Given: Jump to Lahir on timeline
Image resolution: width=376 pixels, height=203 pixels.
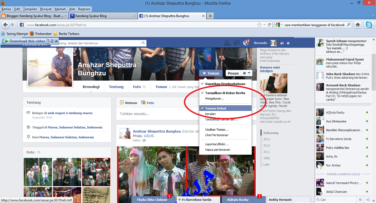Looking at the screenshot, I should coord(266,164).
